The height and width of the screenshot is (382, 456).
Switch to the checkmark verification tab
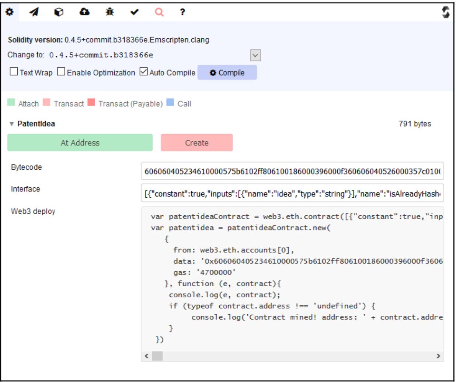(x=135, y=13)
